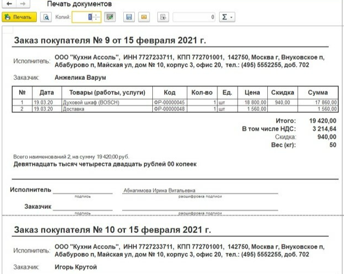Click column header Кол-во
This screenshot has width=344, height=274.
pyautogui.click(x=202, y=92)
